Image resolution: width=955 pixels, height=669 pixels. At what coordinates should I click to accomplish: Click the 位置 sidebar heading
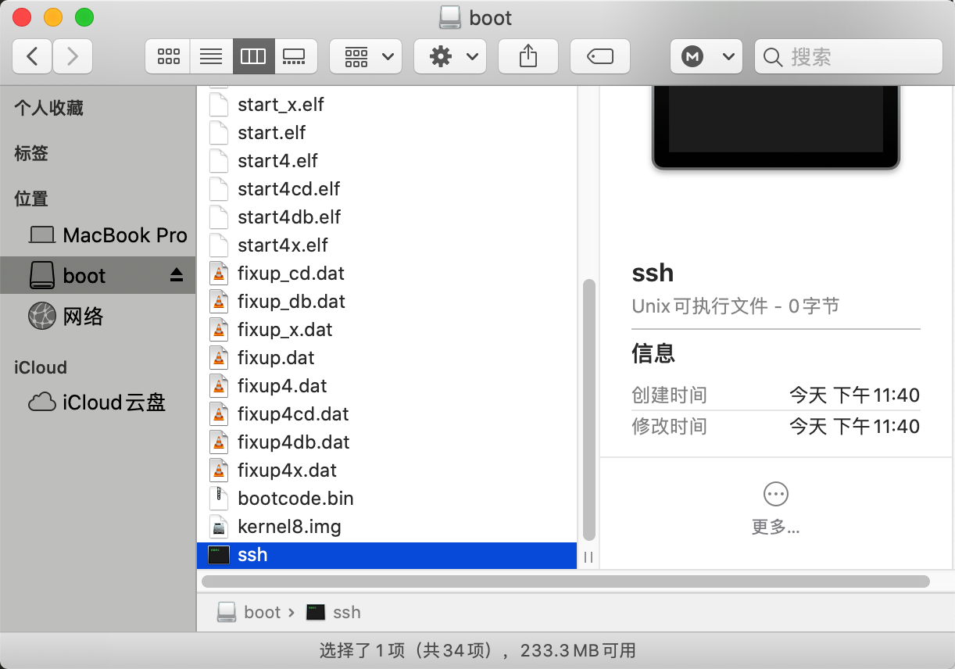(31, 199)
